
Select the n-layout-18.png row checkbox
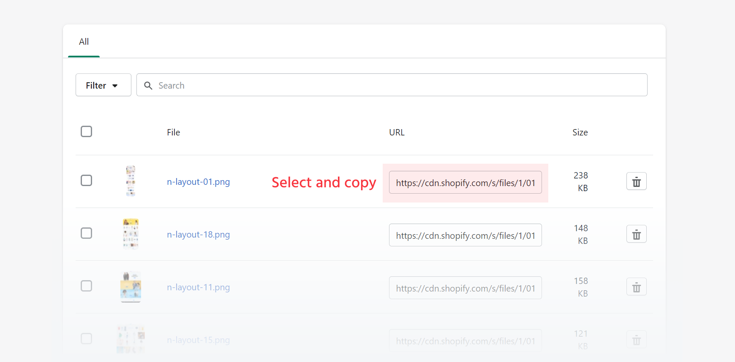86,233
